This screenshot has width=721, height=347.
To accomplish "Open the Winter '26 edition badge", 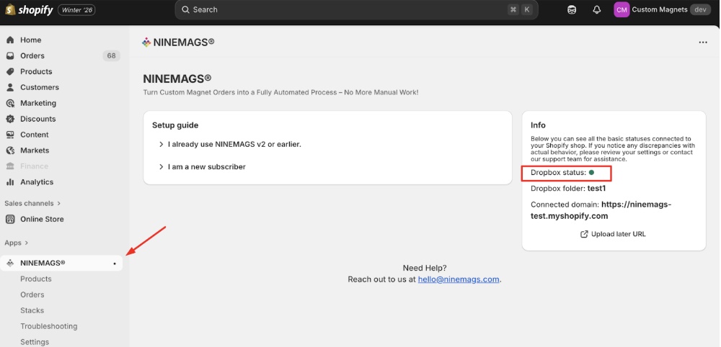I will coord(77,10).
